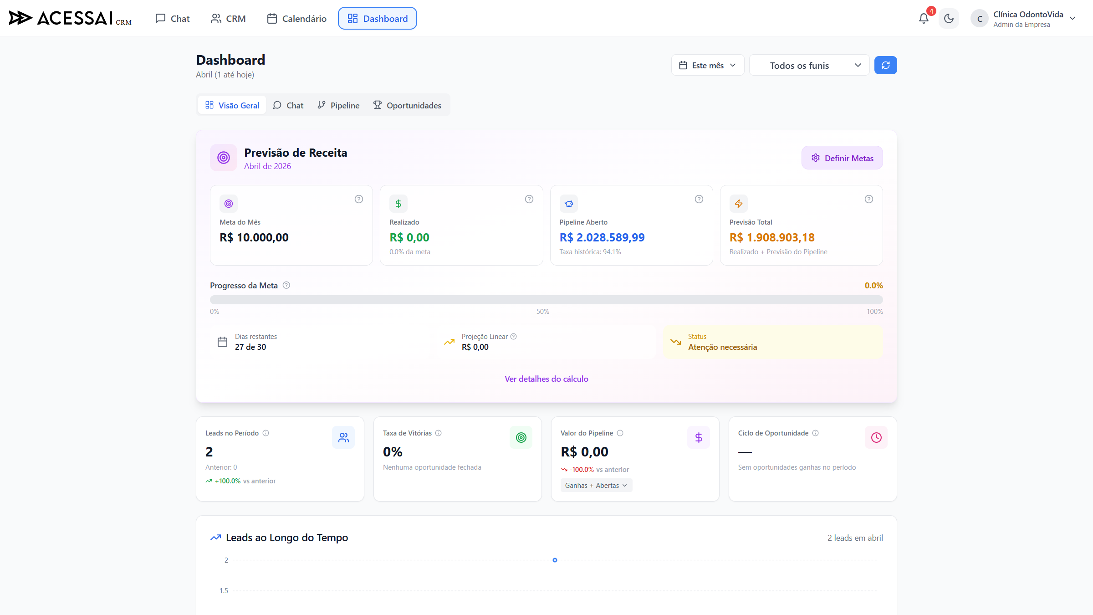The width and height of the screenshot is (1093, 615).
Task: Go to Calendário in top navigation
Action: pyautogui.click(x=297, y=19)
